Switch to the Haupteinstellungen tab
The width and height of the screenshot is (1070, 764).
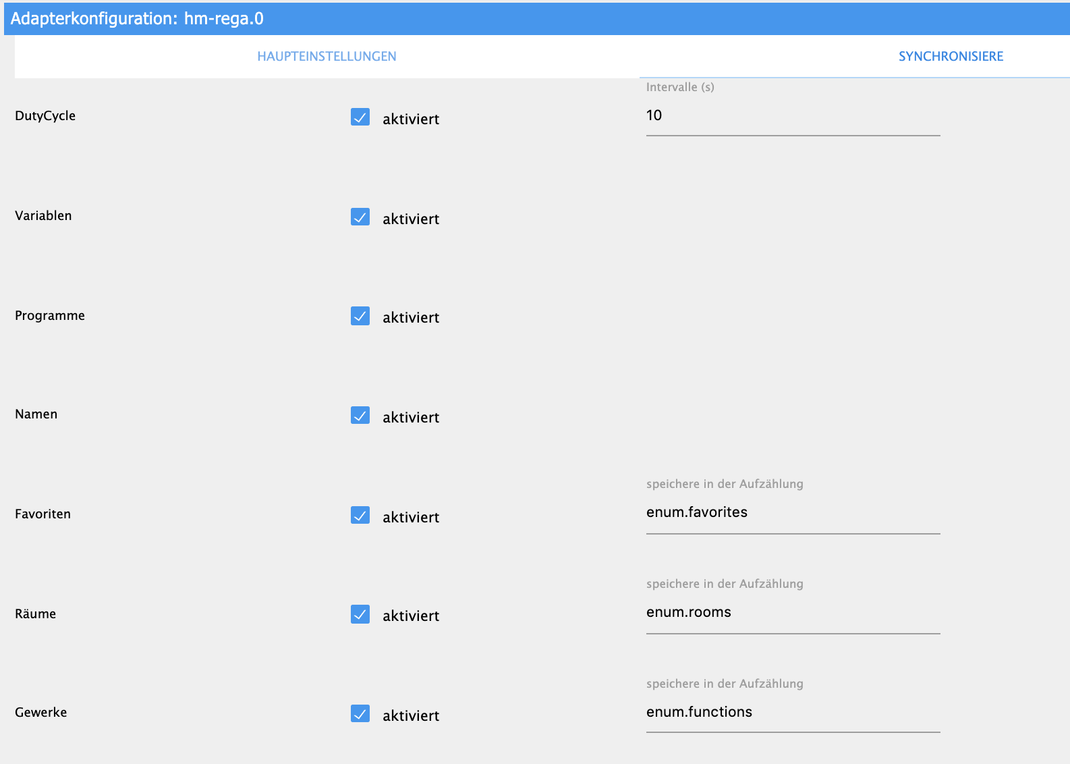(x=327, y=57)
